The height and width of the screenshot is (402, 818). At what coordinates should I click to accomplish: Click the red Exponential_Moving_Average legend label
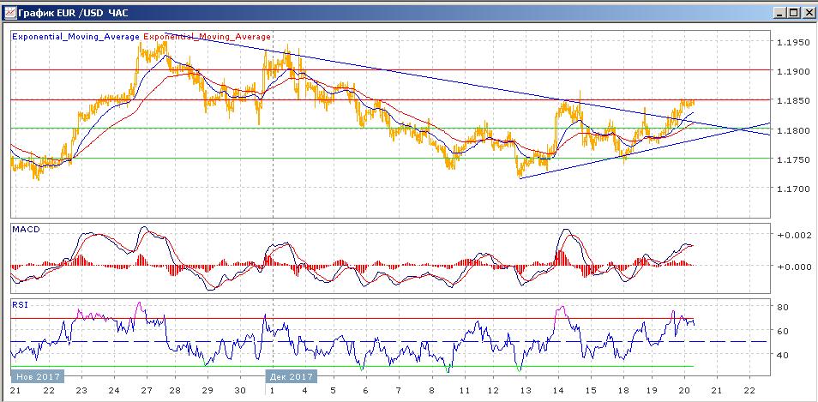click(x=207, y=37)
